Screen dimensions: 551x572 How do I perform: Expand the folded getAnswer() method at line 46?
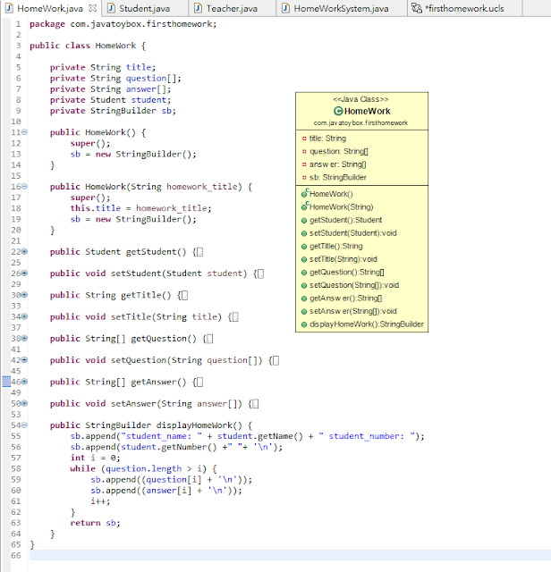tap(24, 382)
